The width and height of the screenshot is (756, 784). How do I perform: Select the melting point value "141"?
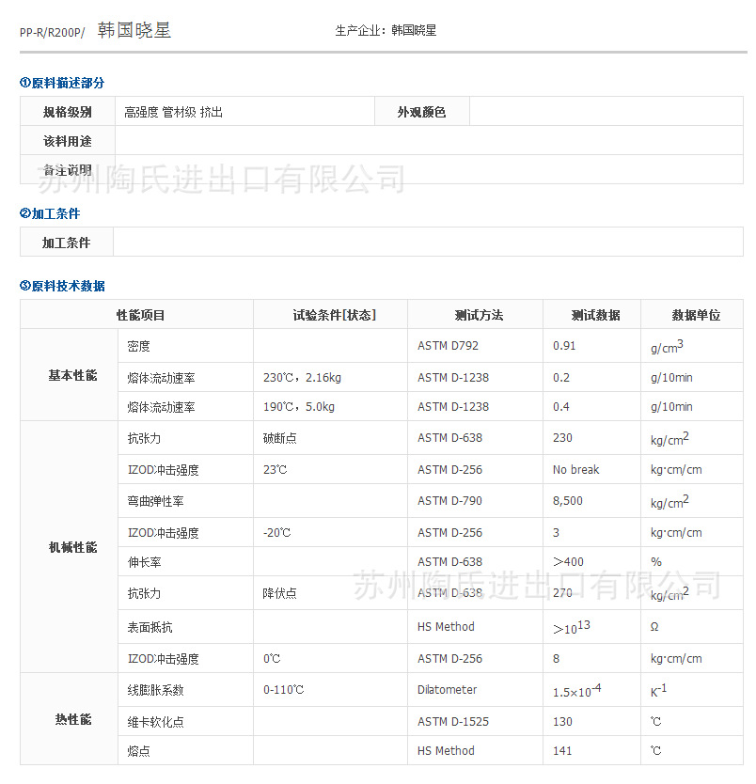562,750
